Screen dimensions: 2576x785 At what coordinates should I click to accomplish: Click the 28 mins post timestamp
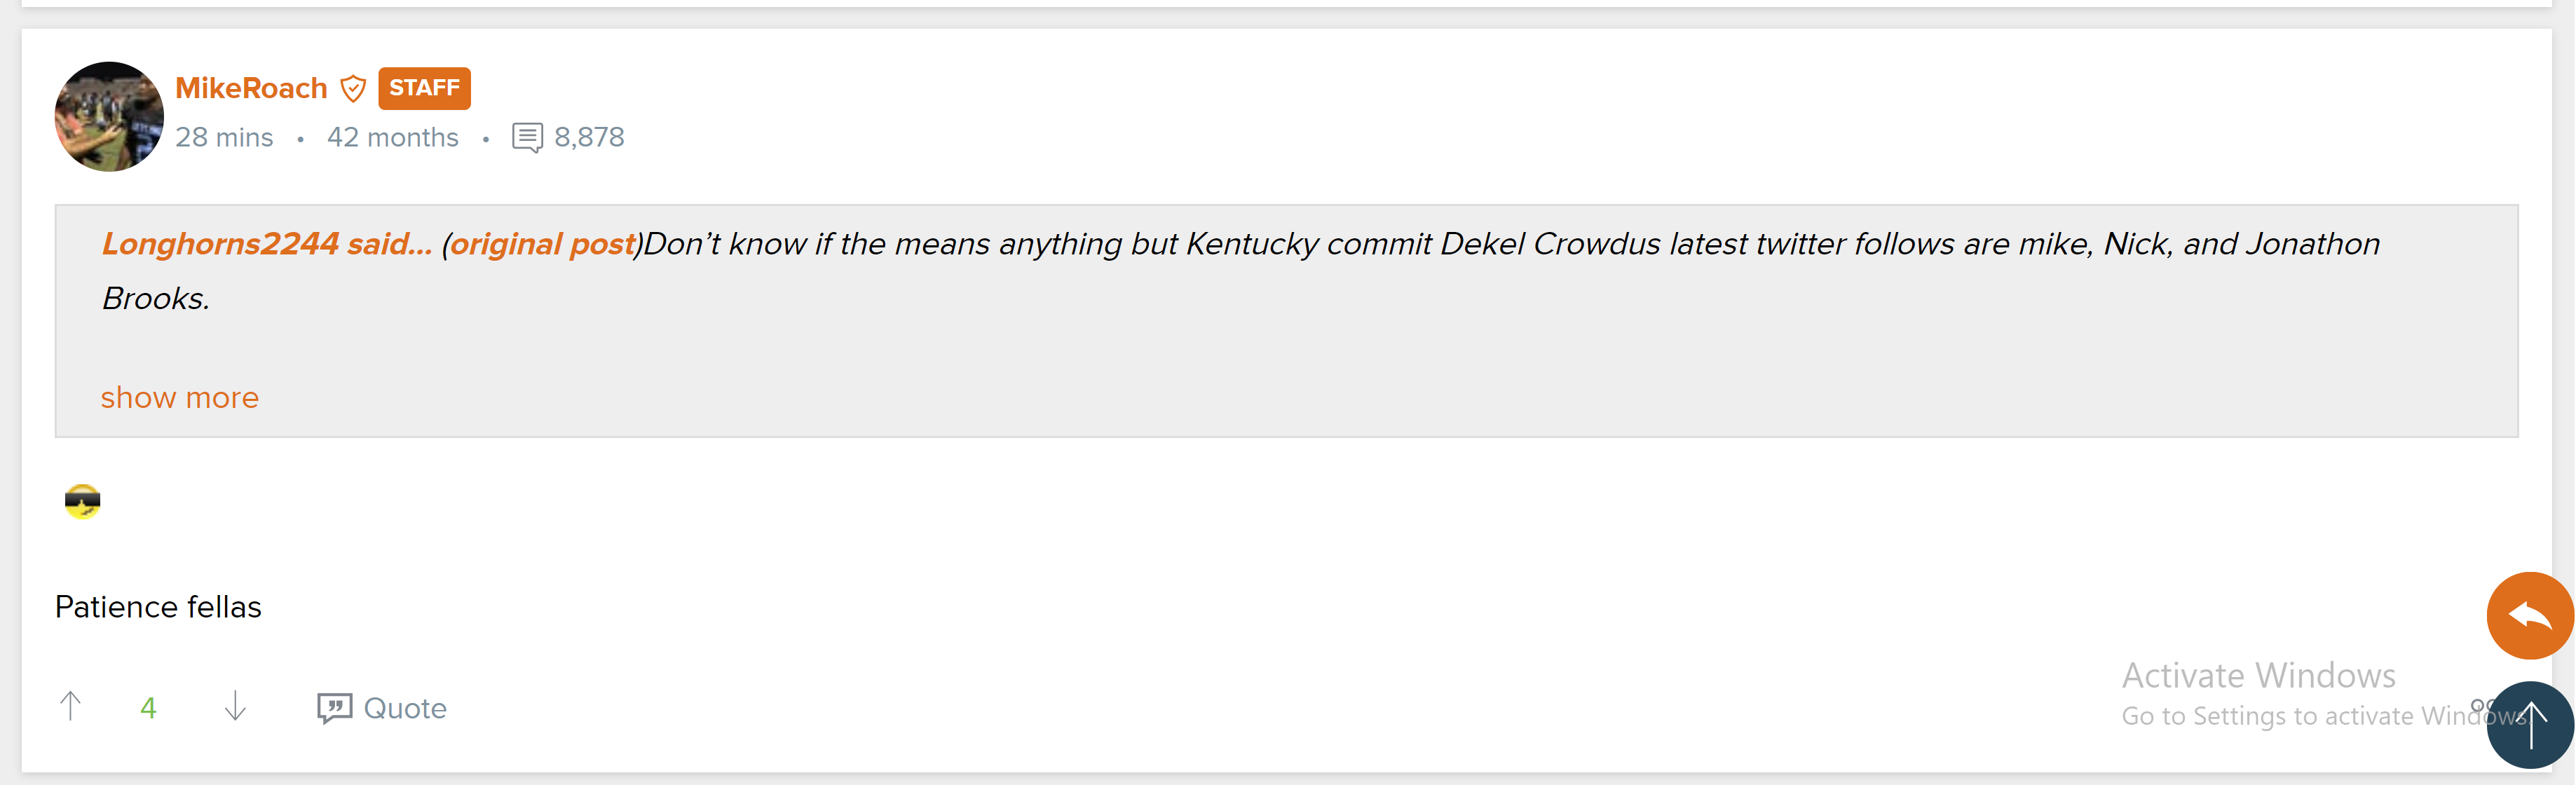click(x=224, y=137)
